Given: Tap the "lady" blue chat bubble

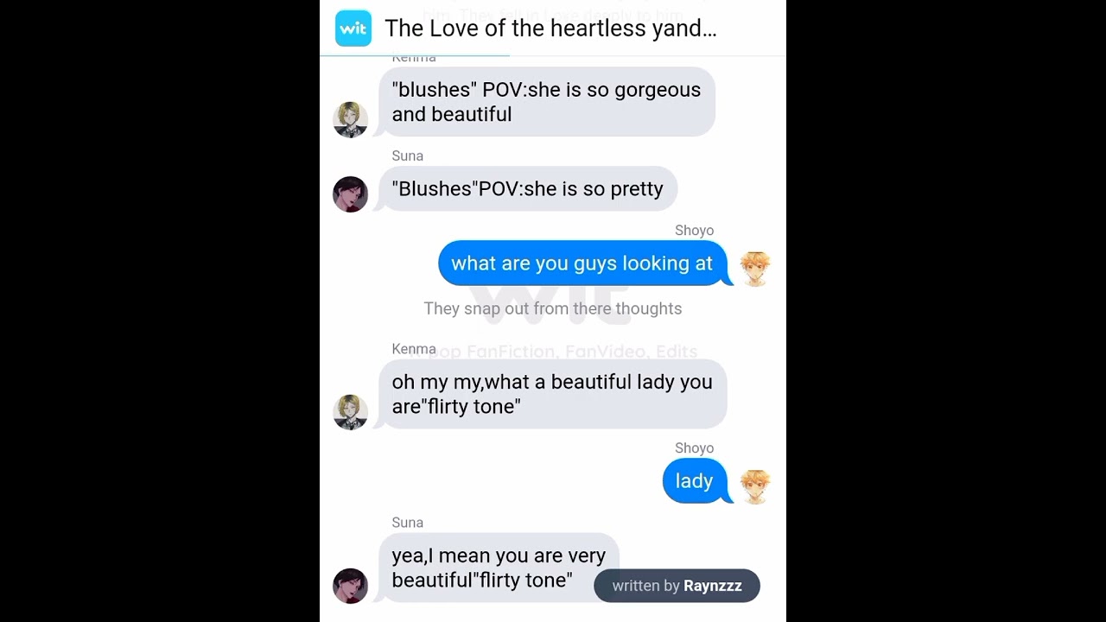Looking at the screenshot, I should point(695,481).
